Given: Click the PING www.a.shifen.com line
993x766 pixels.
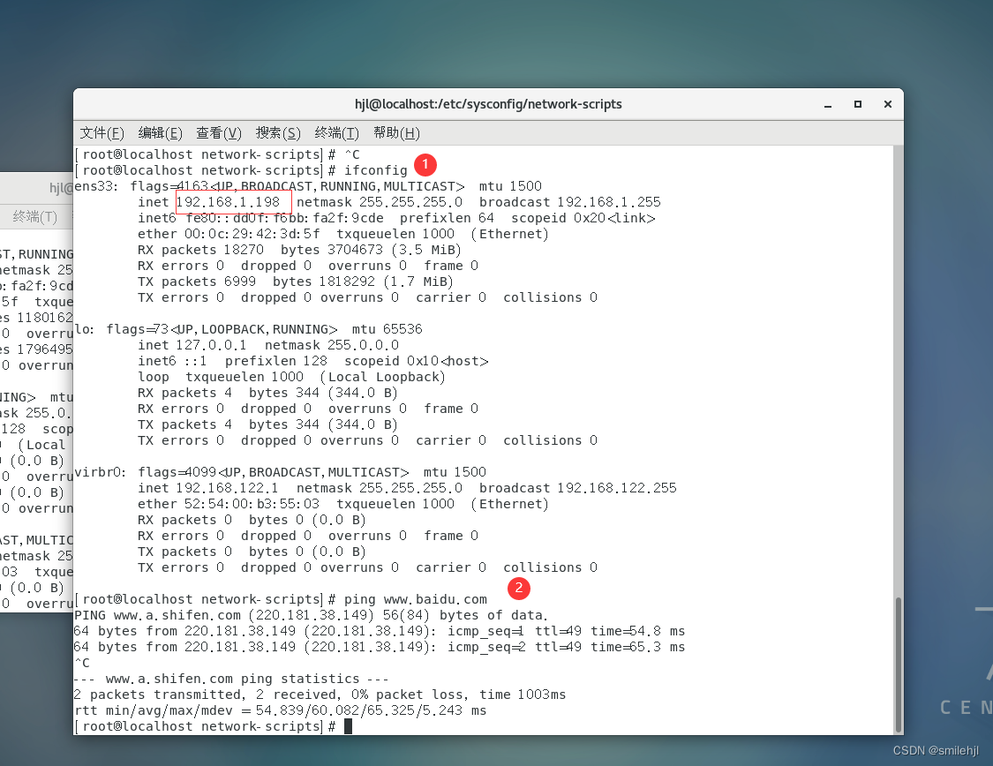Looking at the screenshot, I should pos(311,615).
